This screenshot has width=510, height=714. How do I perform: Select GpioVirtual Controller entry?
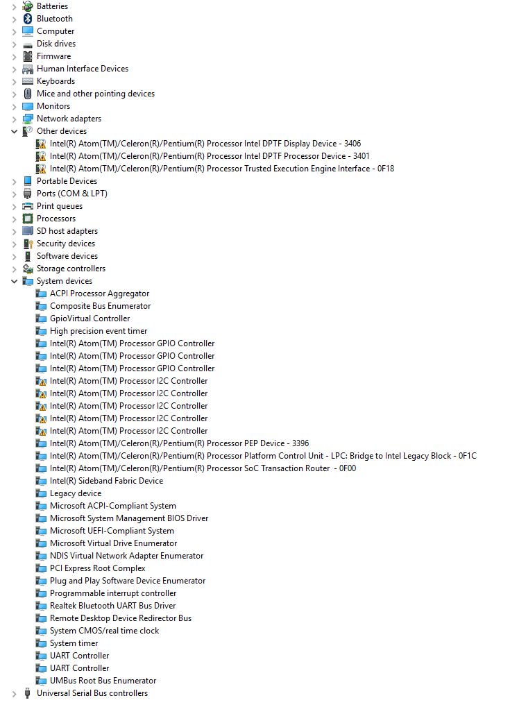[90, 318]
